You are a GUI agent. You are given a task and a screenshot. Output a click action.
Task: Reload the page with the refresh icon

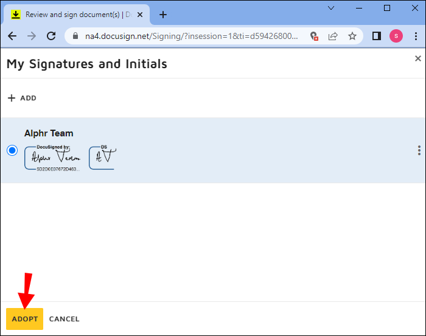(x=51, y=36)
